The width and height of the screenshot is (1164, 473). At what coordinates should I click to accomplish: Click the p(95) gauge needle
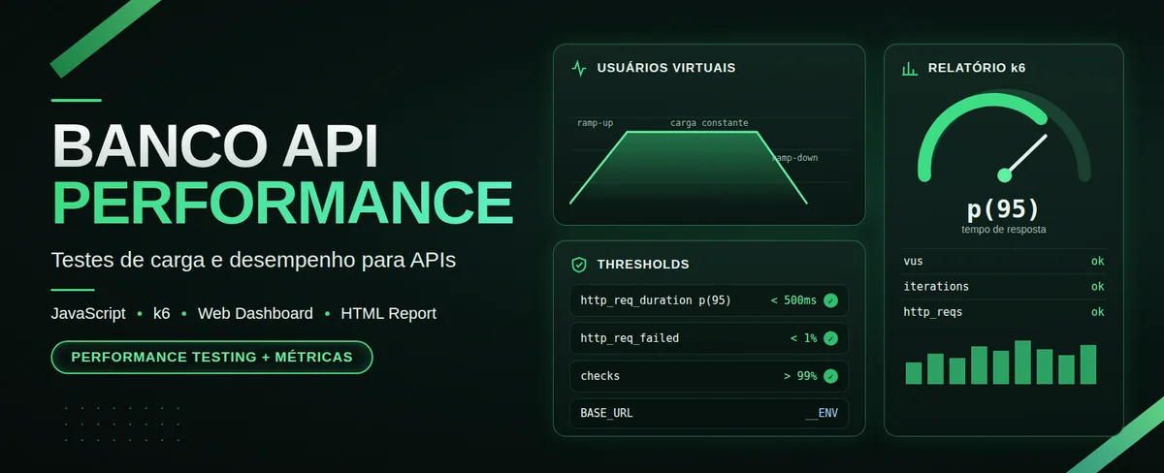pos(1025,156)
